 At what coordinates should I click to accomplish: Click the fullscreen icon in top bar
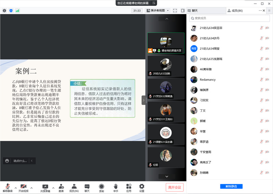[x=175, y=11]
